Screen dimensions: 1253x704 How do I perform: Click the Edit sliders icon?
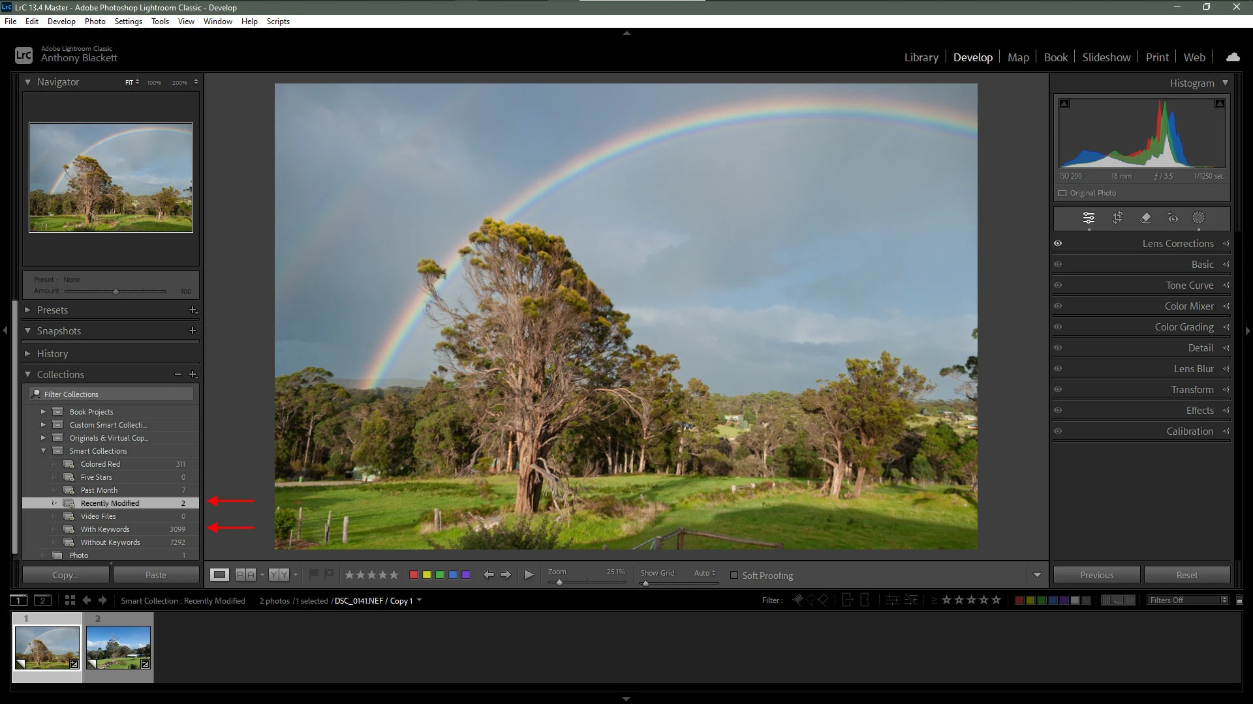(x=1089, y=218)
